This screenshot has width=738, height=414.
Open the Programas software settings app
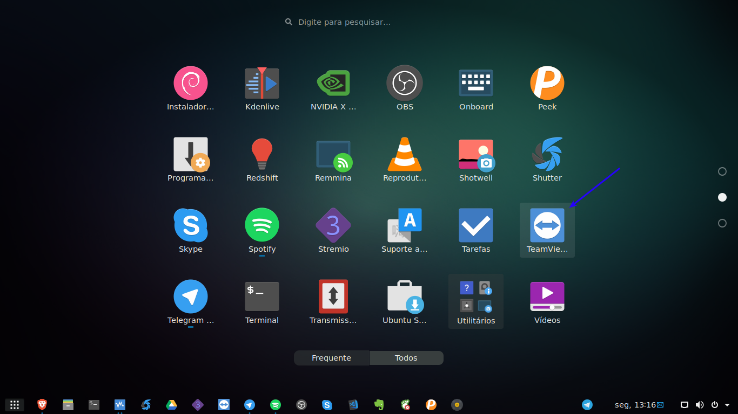pyautogui.click(x=191, y=160)
